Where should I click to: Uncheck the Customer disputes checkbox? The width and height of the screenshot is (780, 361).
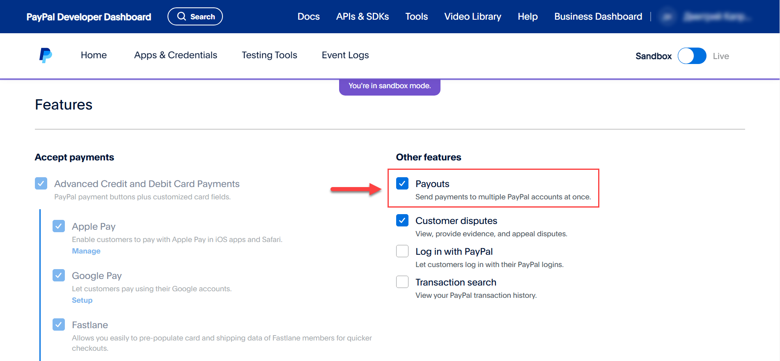pos(402,220)
